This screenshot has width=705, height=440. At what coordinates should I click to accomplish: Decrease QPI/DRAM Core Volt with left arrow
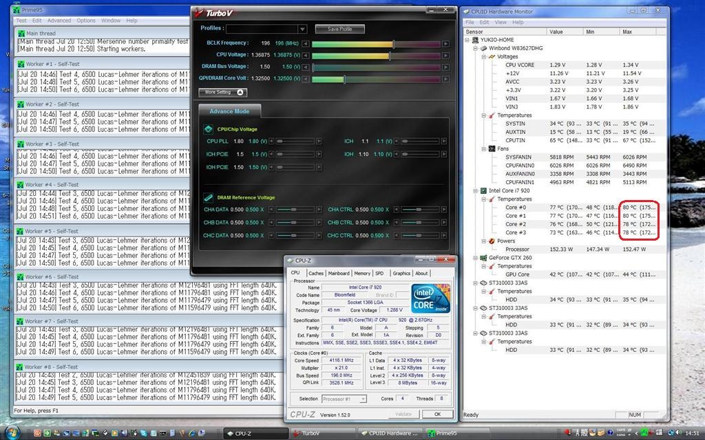(306, 79)
